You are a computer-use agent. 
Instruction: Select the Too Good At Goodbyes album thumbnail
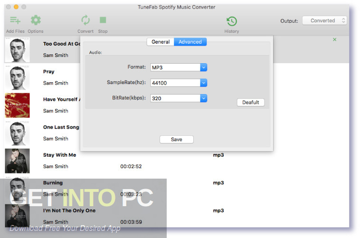[17, 50]
